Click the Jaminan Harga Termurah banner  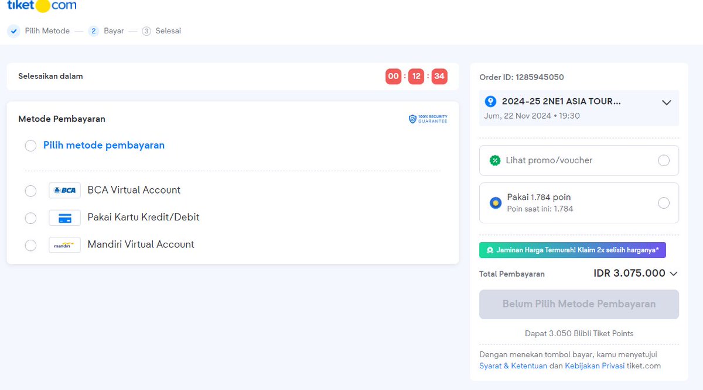tap(572, 250)
